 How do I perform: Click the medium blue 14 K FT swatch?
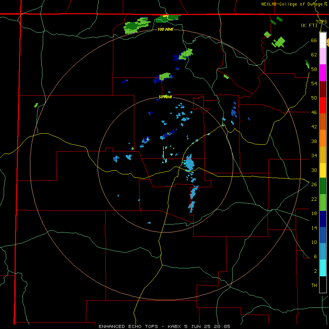coord(323,235)
